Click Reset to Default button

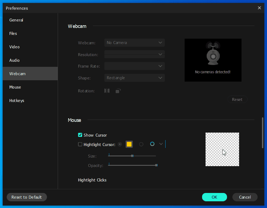coord(27,197)
